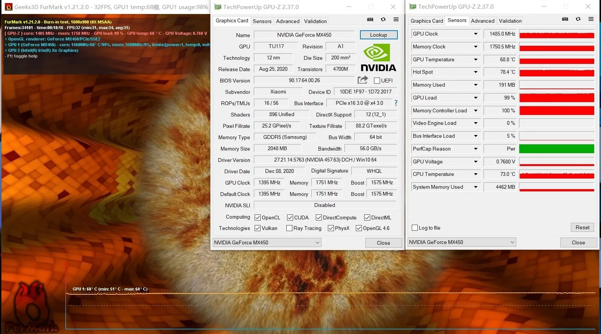Click the GPU Clock 1485.0 MHz value
Image resolution: width=601 pixels, height=334 pixels.
tap(501, 34)
